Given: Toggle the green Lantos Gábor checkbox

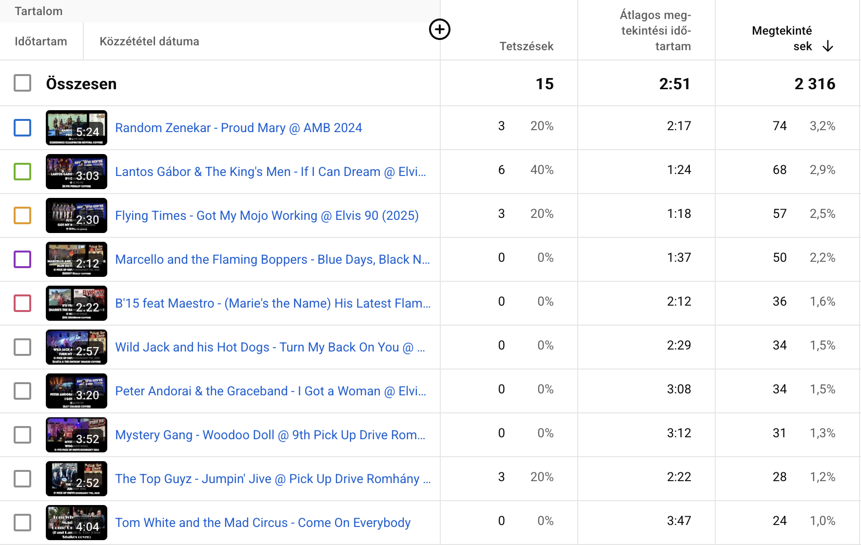Looking at the screenshot, I should click(22, 172).
